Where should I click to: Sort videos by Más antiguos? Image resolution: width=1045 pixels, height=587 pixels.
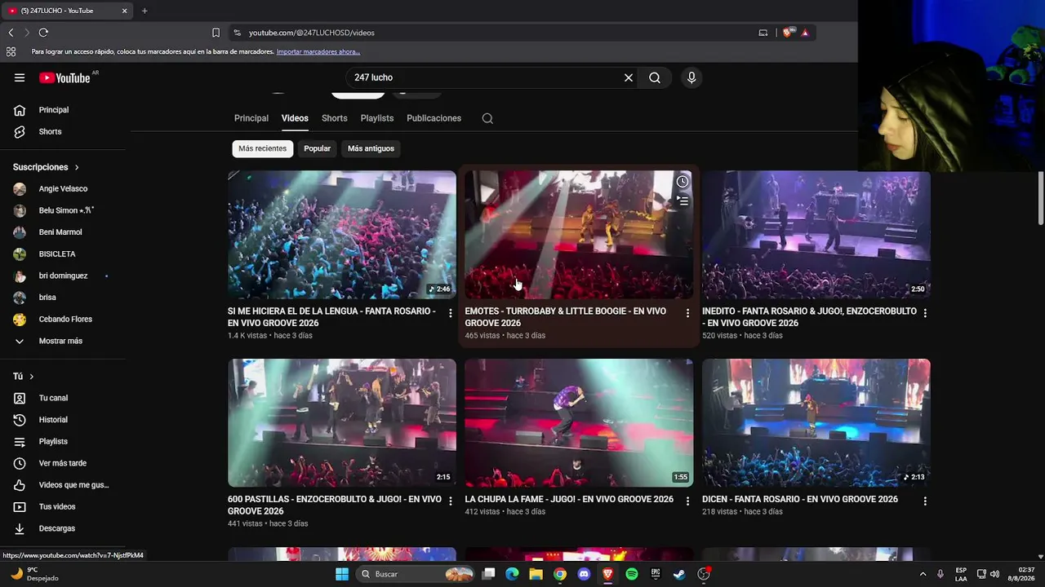click(371, 148)
